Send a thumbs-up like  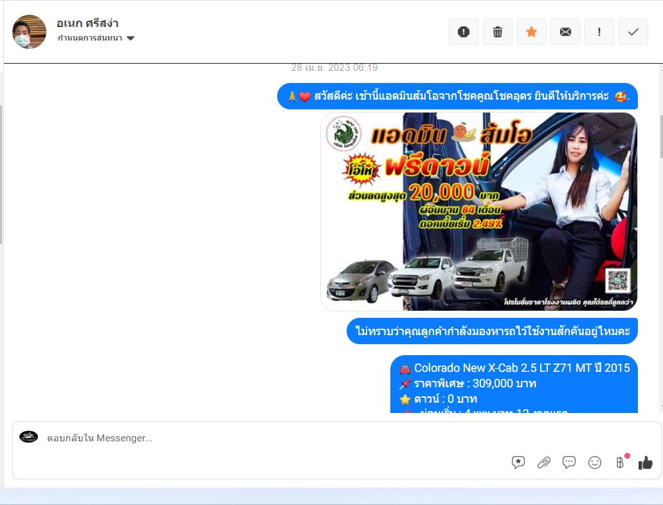pos(646,463)
